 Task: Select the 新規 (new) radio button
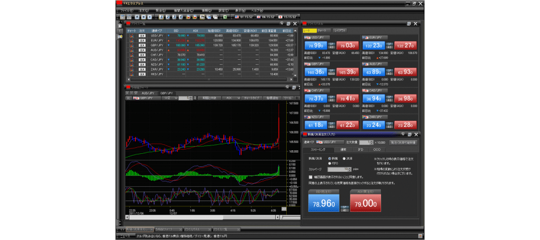[329, 159]
